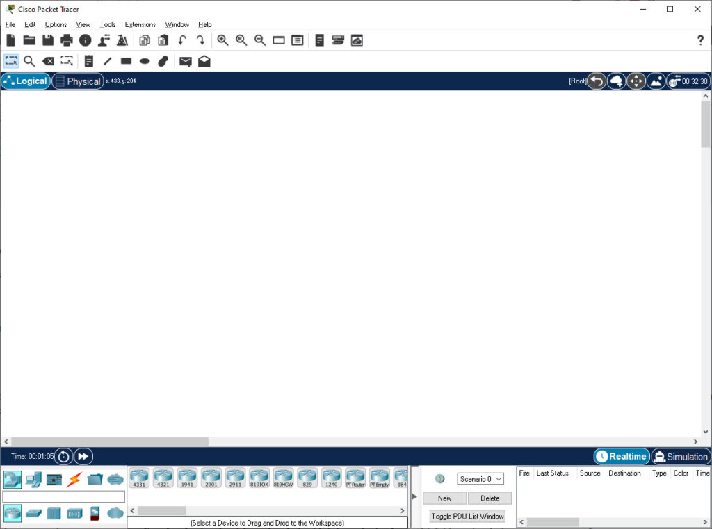712x529 pixels.
Task: Print the workspace using the printer icon
Action: click(x=66, y=40)
